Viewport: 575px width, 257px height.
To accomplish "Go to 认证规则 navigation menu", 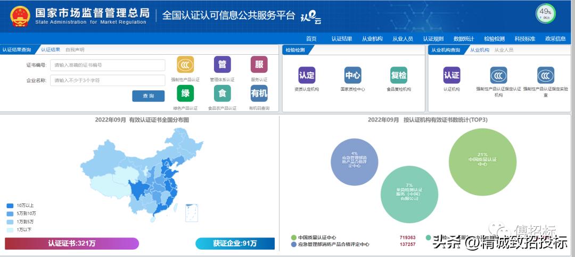I will [x=433, y=39].
